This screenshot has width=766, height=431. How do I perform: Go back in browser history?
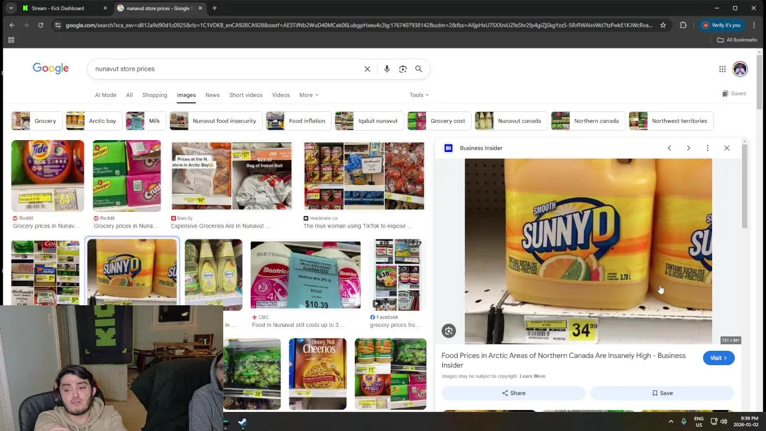[x=12, y=25]
